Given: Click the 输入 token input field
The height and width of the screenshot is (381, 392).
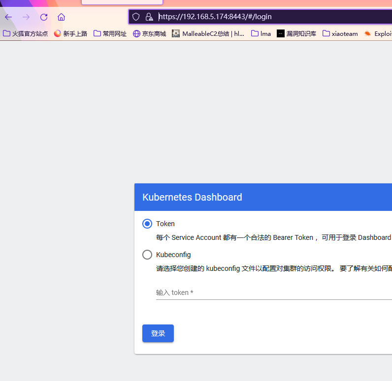Looking at the screenshot, I should click(x=271, y=293).
